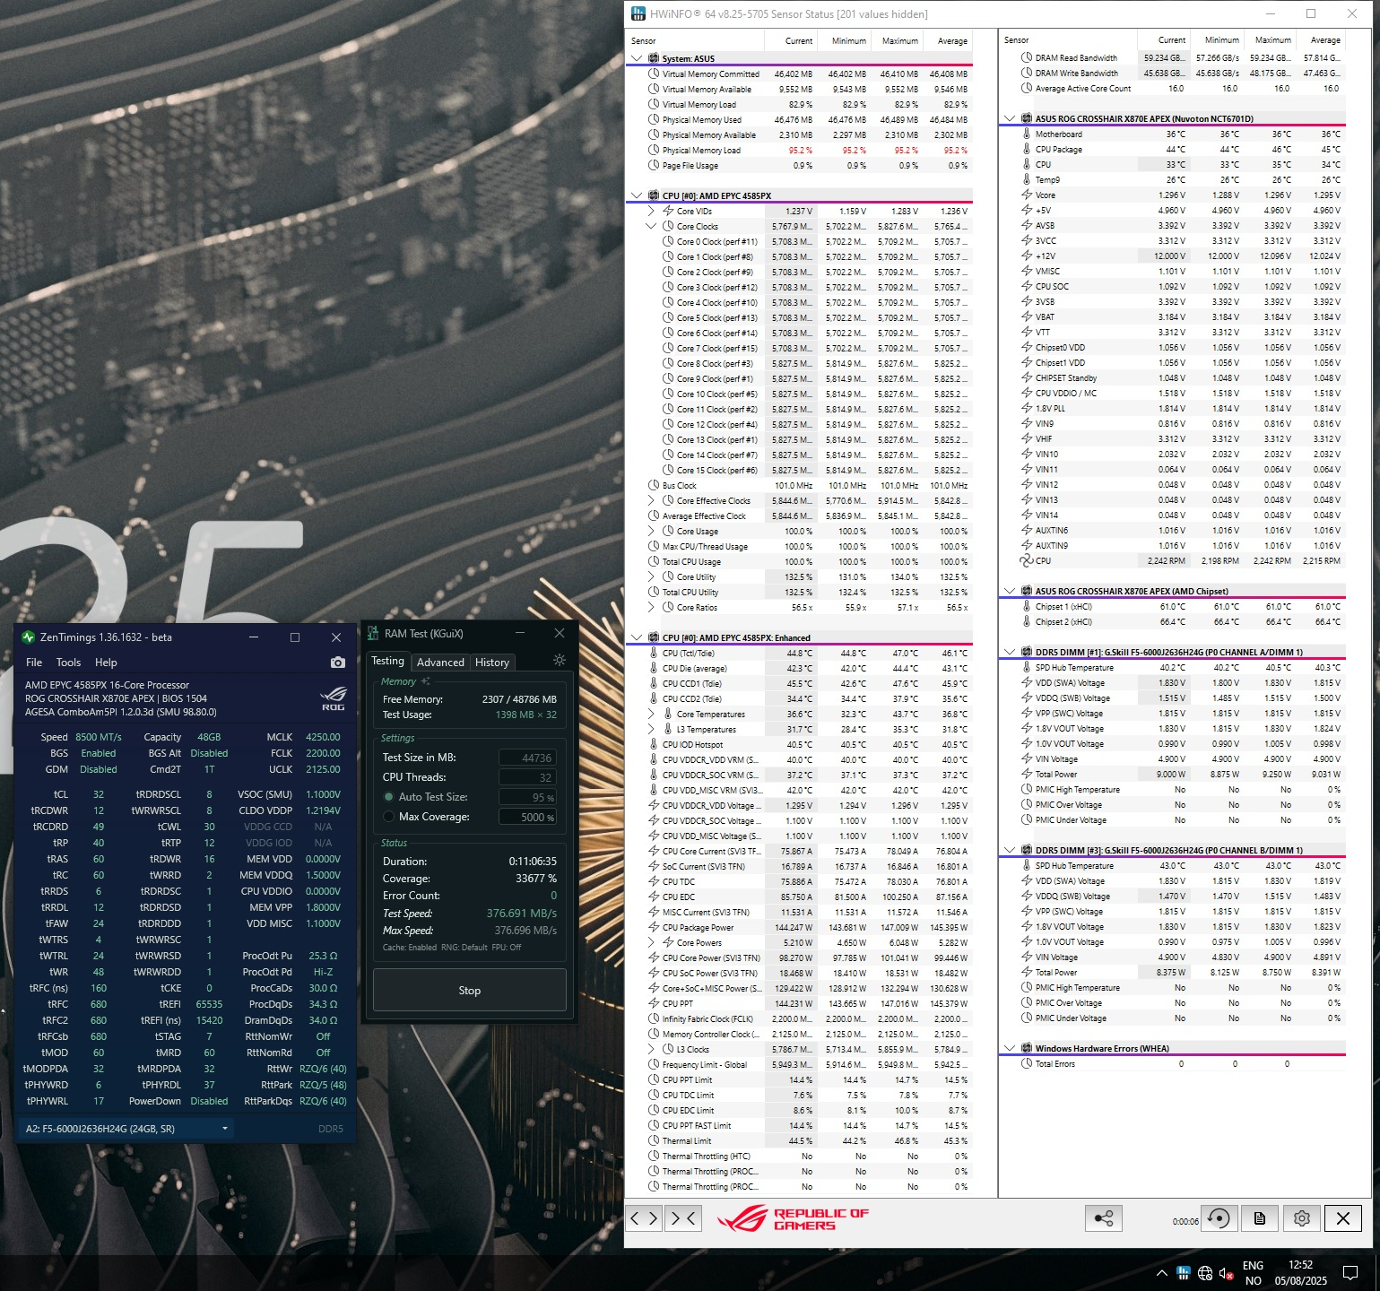Click the ENG NO language indicator
The image size is (1380, 1291).
tap(1253, 1273)
